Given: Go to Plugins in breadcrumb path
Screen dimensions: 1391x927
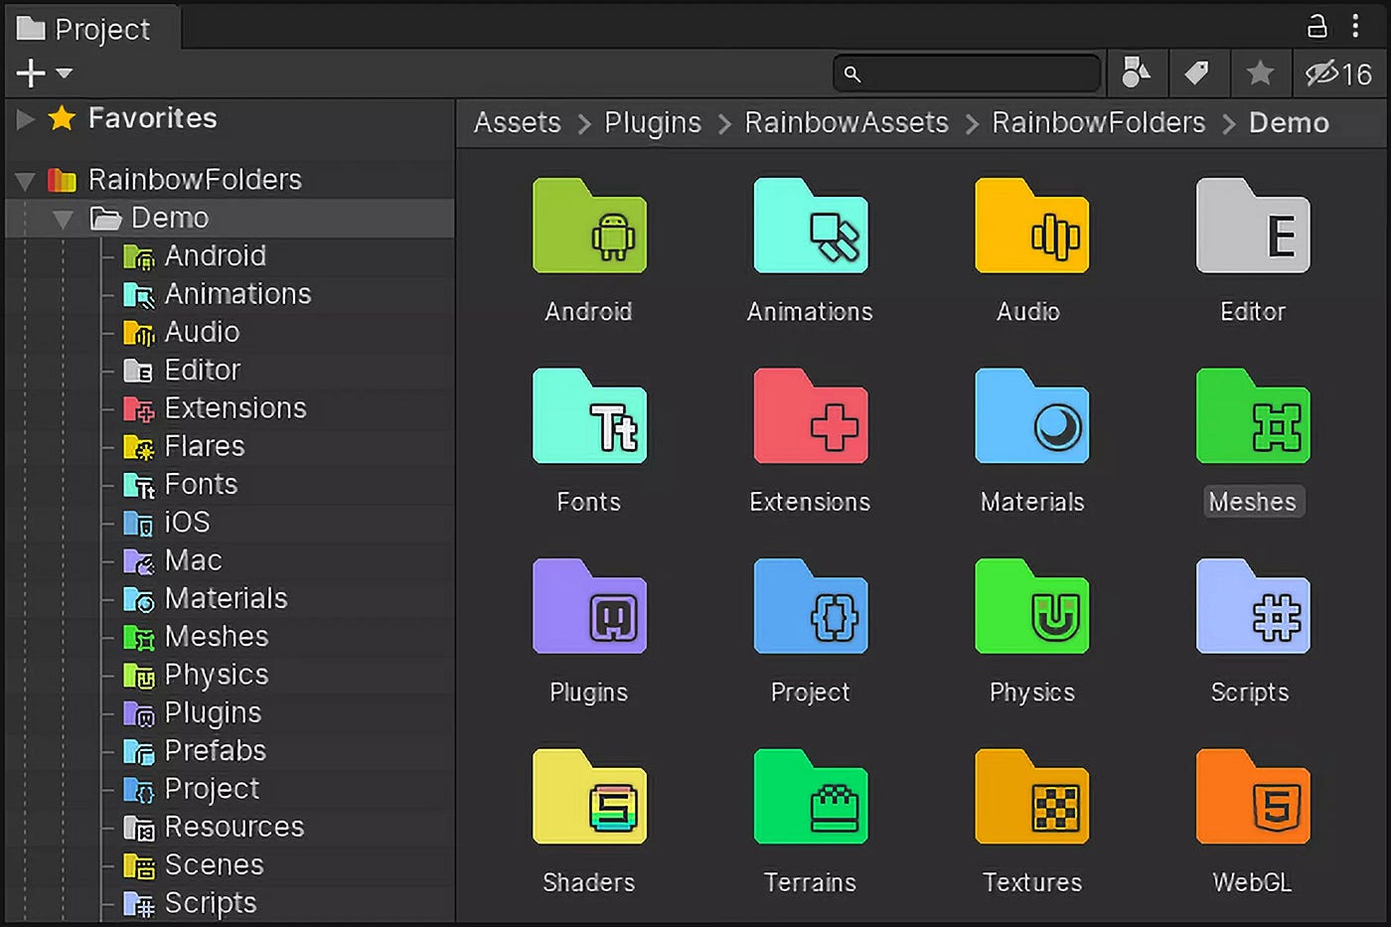Looking at the screenshot, I should click(653, 122).
